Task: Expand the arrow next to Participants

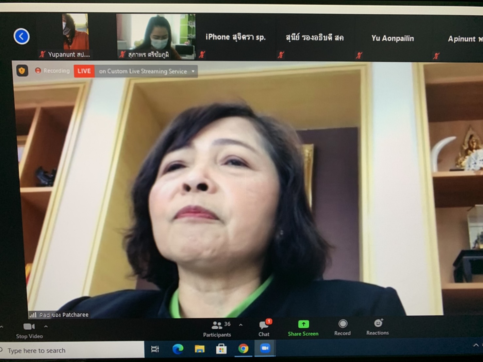Action: coord(241,325)
